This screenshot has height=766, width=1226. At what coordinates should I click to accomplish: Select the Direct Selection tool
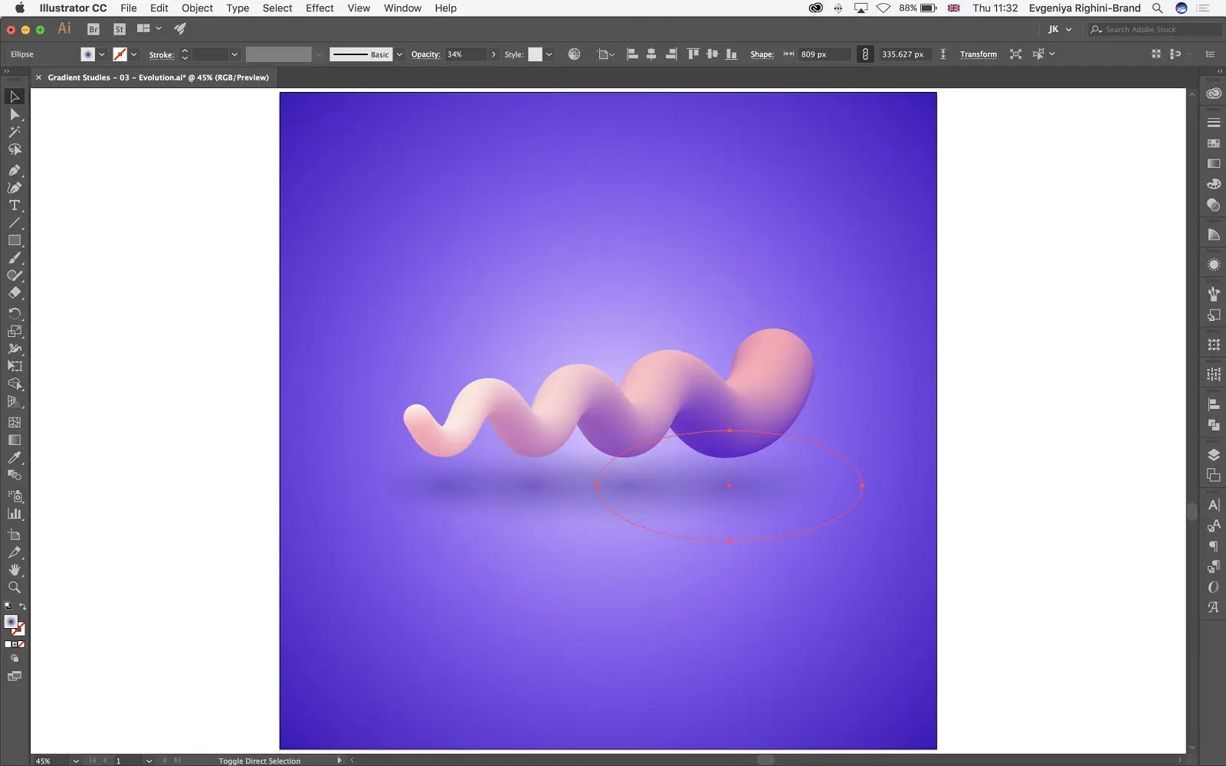tap(14, 114)
